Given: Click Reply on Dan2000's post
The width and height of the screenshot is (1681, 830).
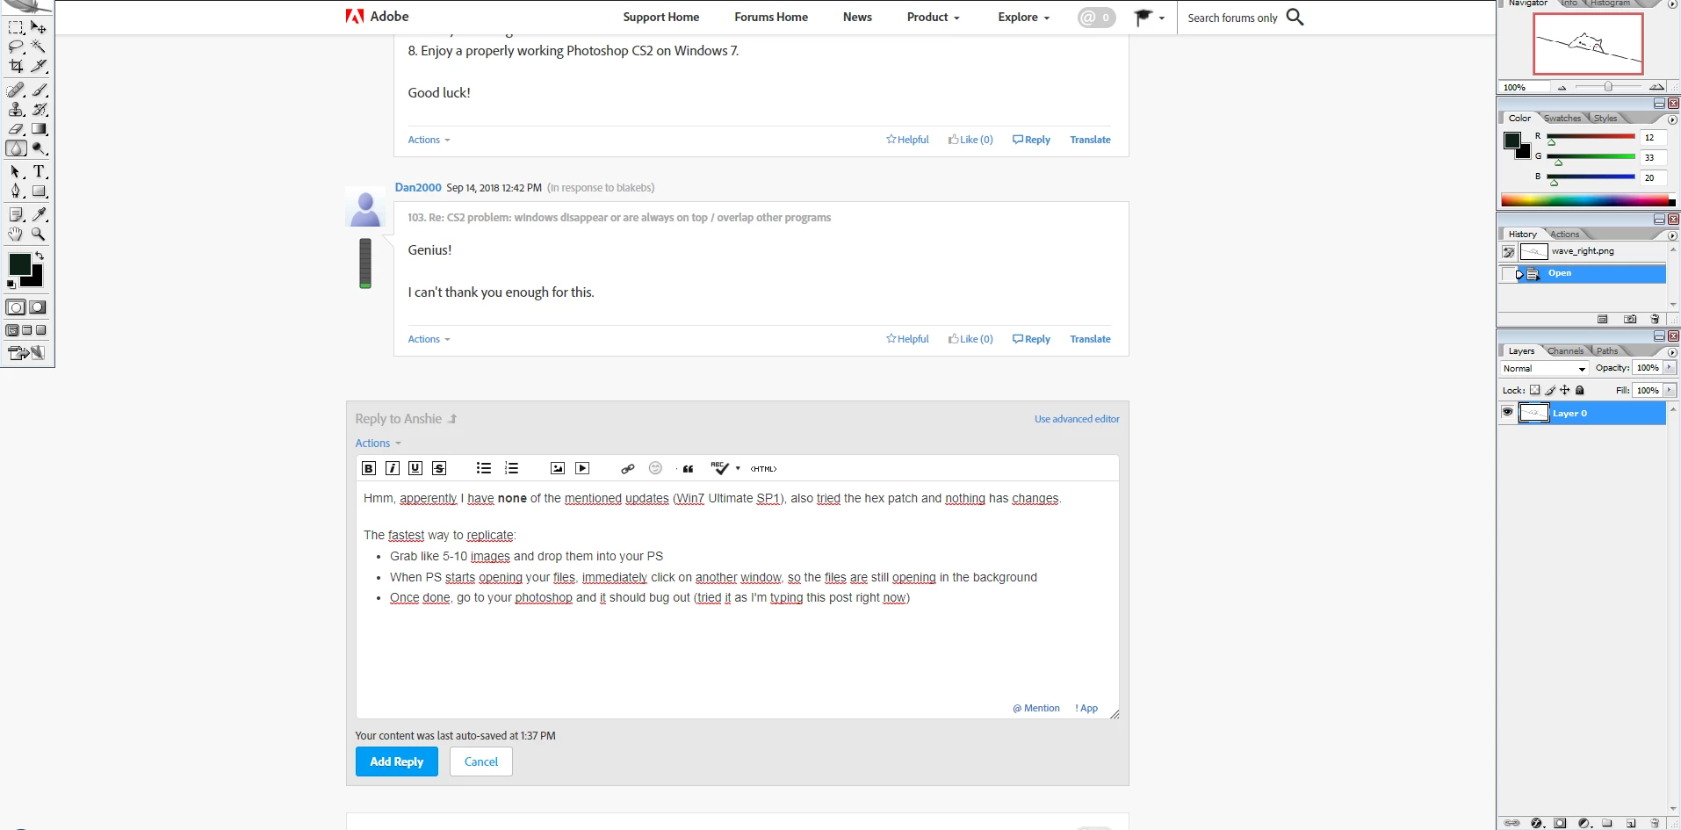Looking at the screenshot, I should coord(1031,339).
